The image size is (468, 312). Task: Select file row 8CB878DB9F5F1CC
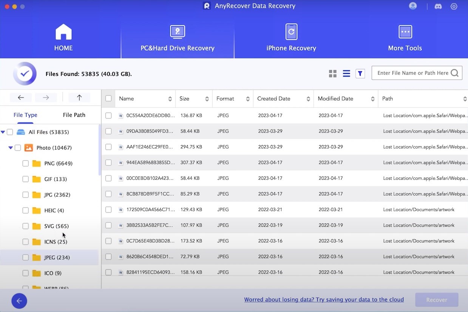click(285, 194)
